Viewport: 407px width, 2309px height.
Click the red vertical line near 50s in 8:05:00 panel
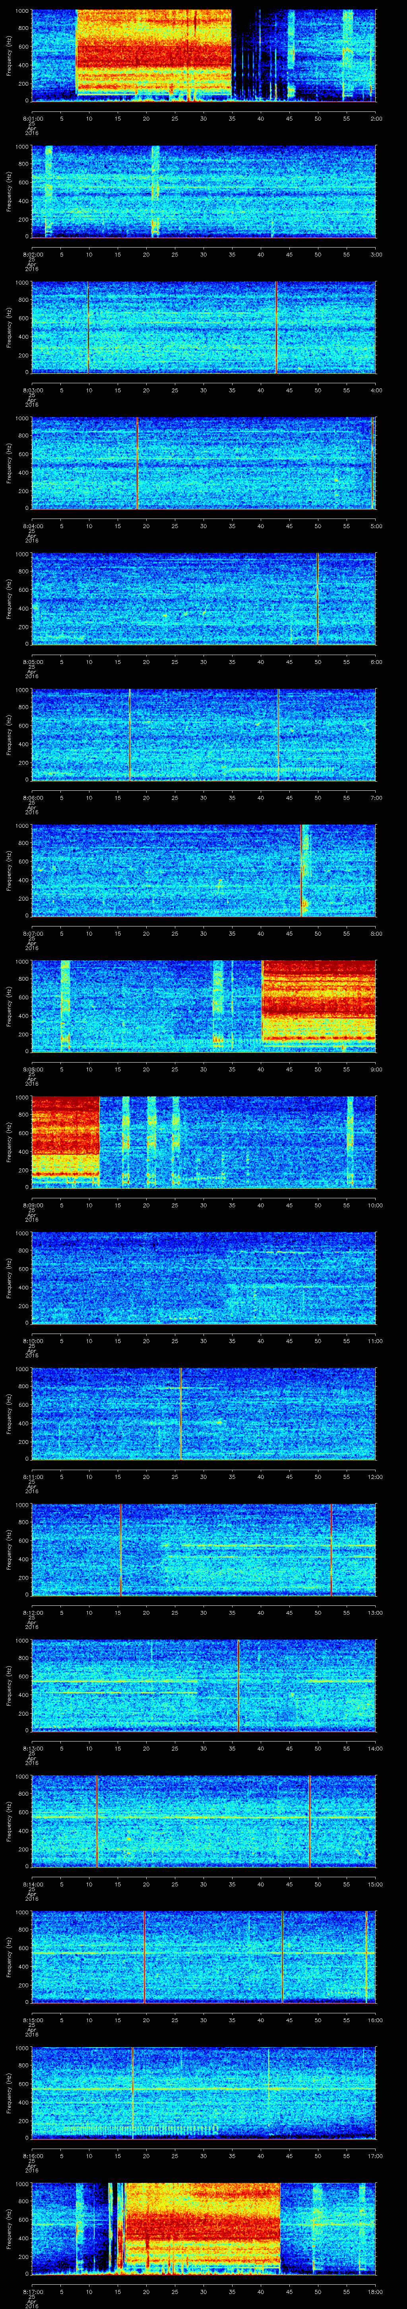317,600
